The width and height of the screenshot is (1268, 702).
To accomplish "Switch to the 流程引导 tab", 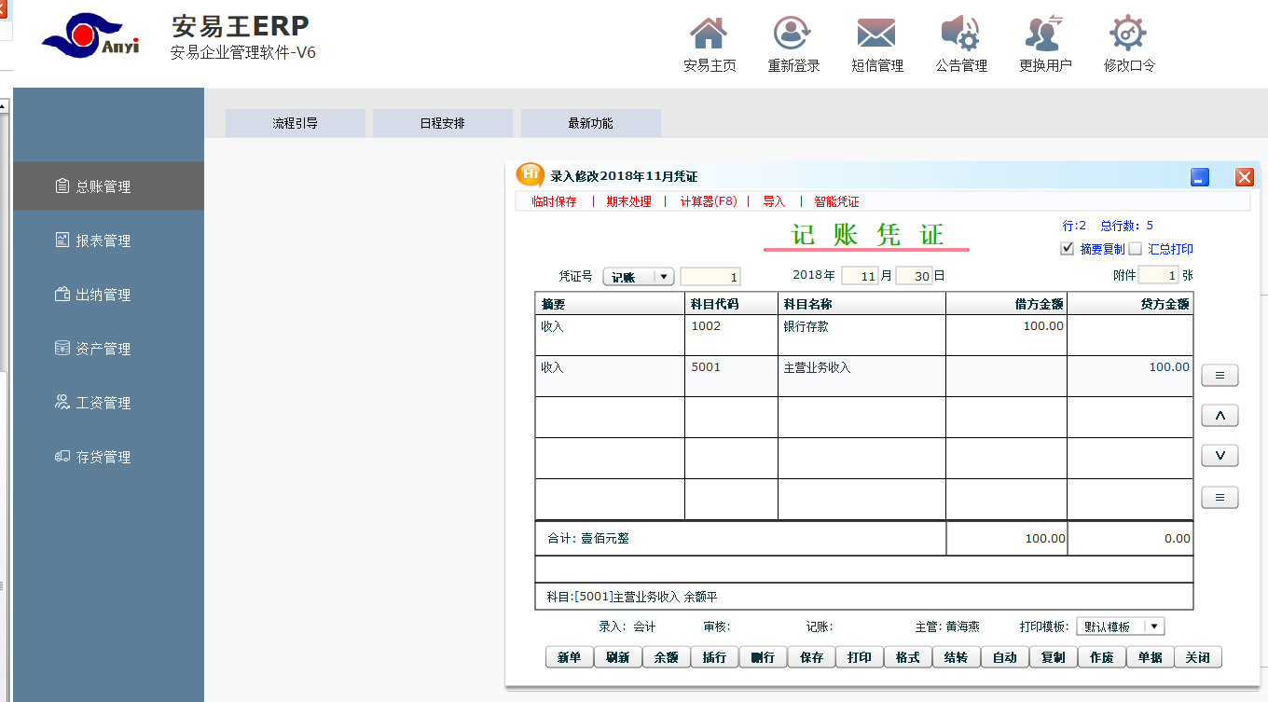I will [x=296, y=123].
